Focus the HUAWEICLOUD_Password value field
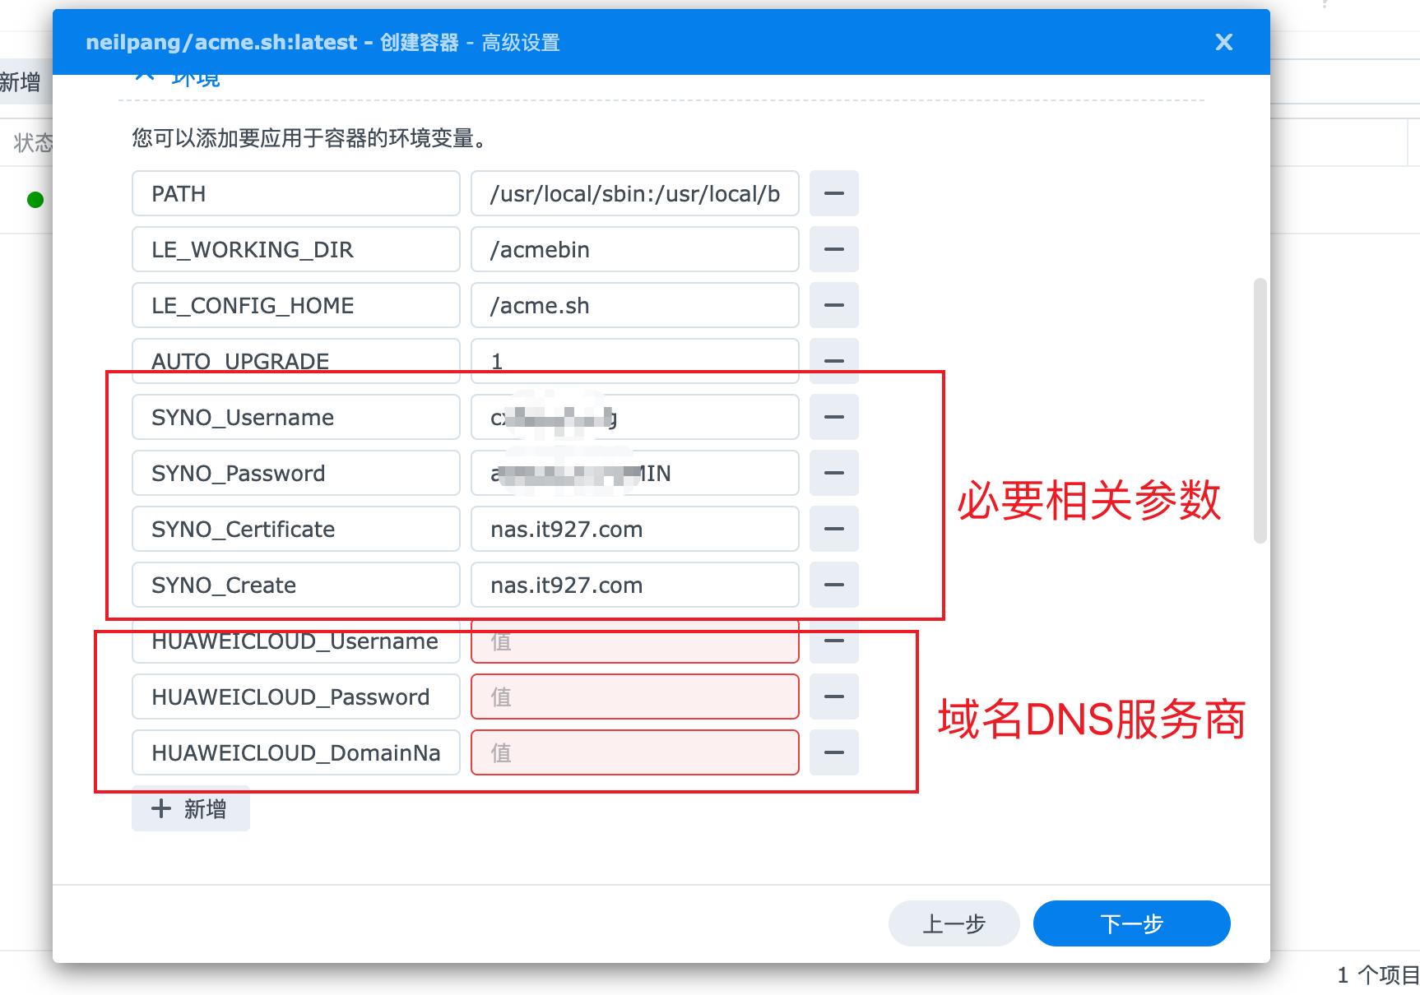 (634, 696)
